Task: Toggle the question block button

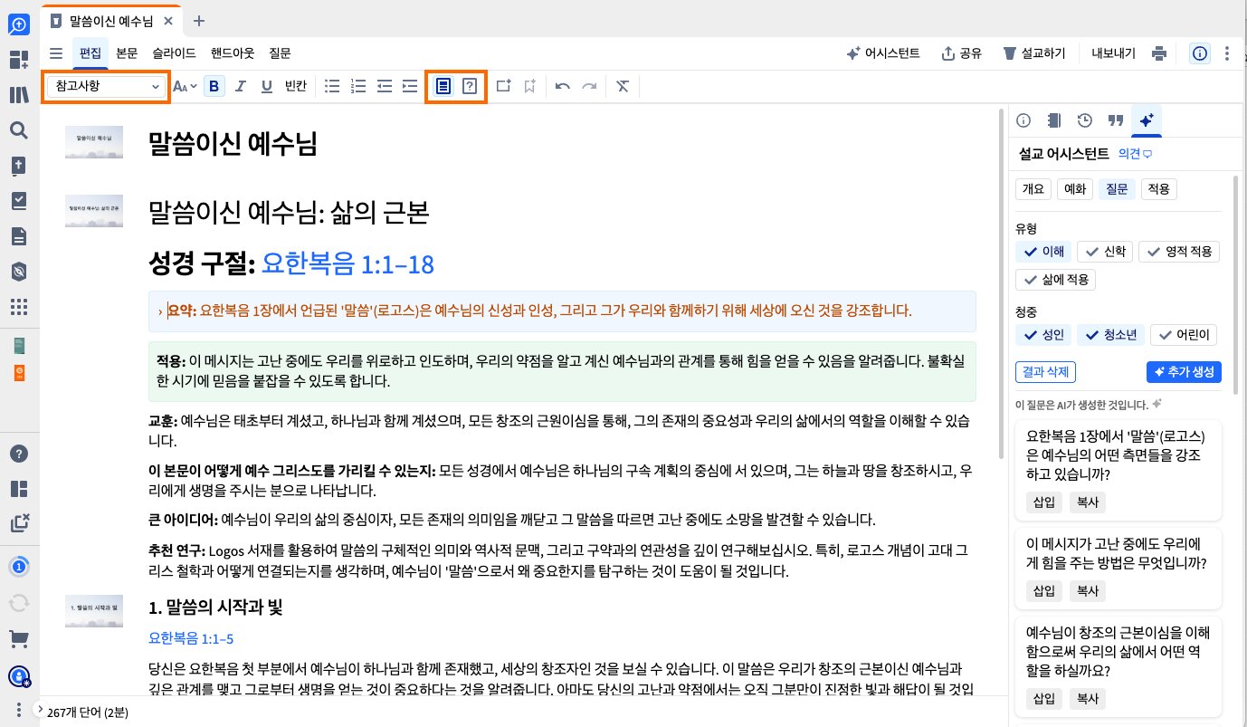Action: coord(470,86)
